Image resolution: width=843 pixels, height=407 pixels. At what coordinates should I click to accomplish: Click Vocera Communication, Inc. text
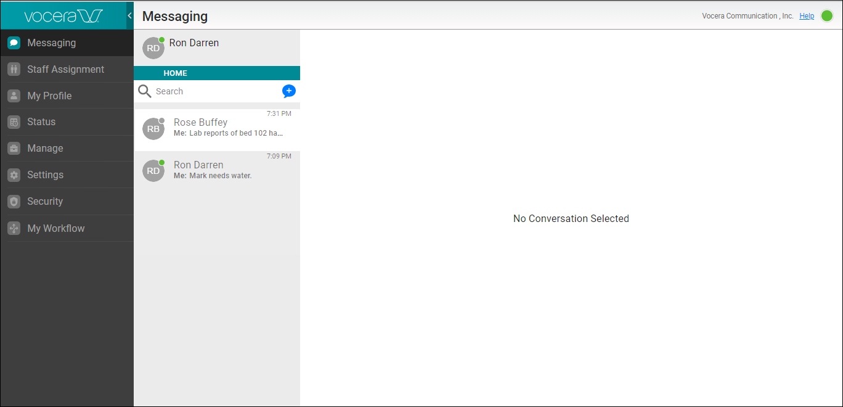point(747,15)
